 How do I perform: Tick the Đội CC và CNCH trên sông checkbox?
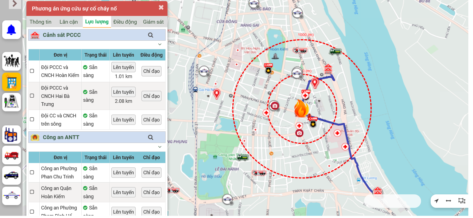32,120
